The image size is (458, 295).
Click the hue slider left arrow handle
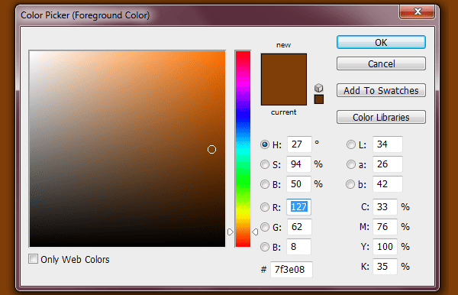(x=231, y=232)
